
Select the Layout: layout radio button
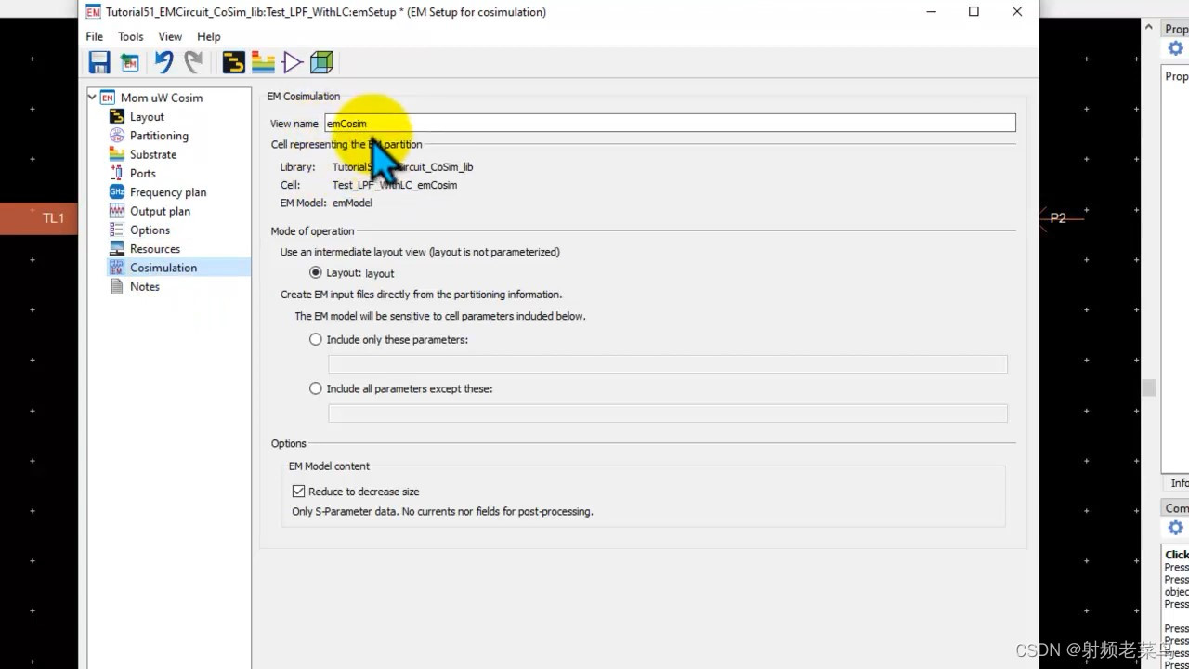click(x=316, y=272)
